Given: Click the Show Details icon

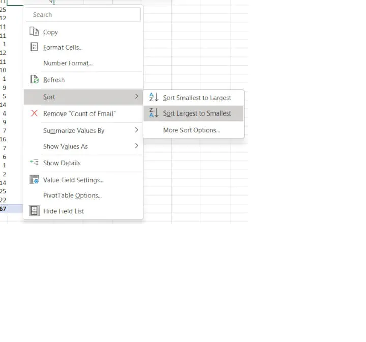Looking at the screenshot, I should (34, 162).
